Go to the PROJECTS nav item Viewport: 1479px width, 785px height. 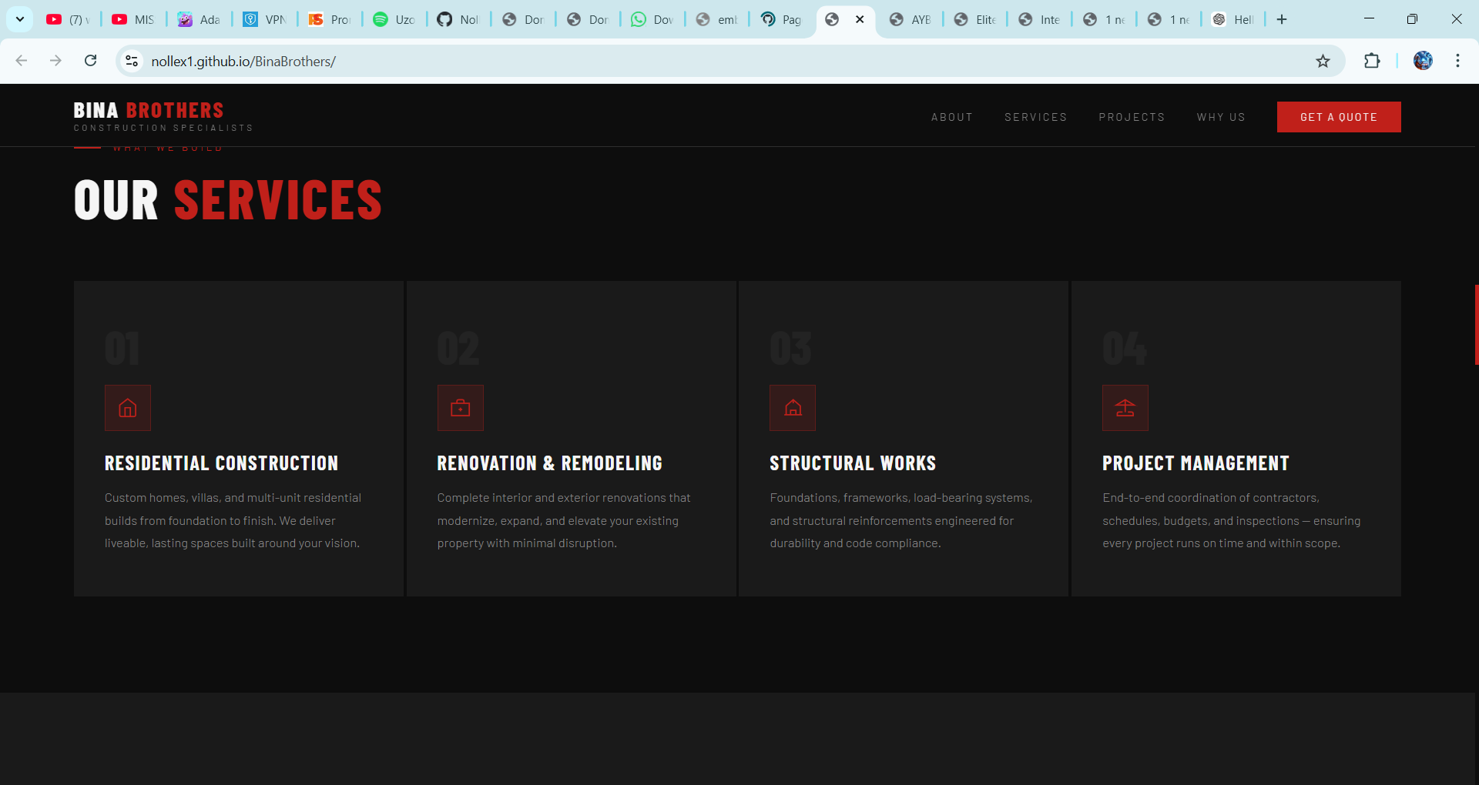point(1132,117)
